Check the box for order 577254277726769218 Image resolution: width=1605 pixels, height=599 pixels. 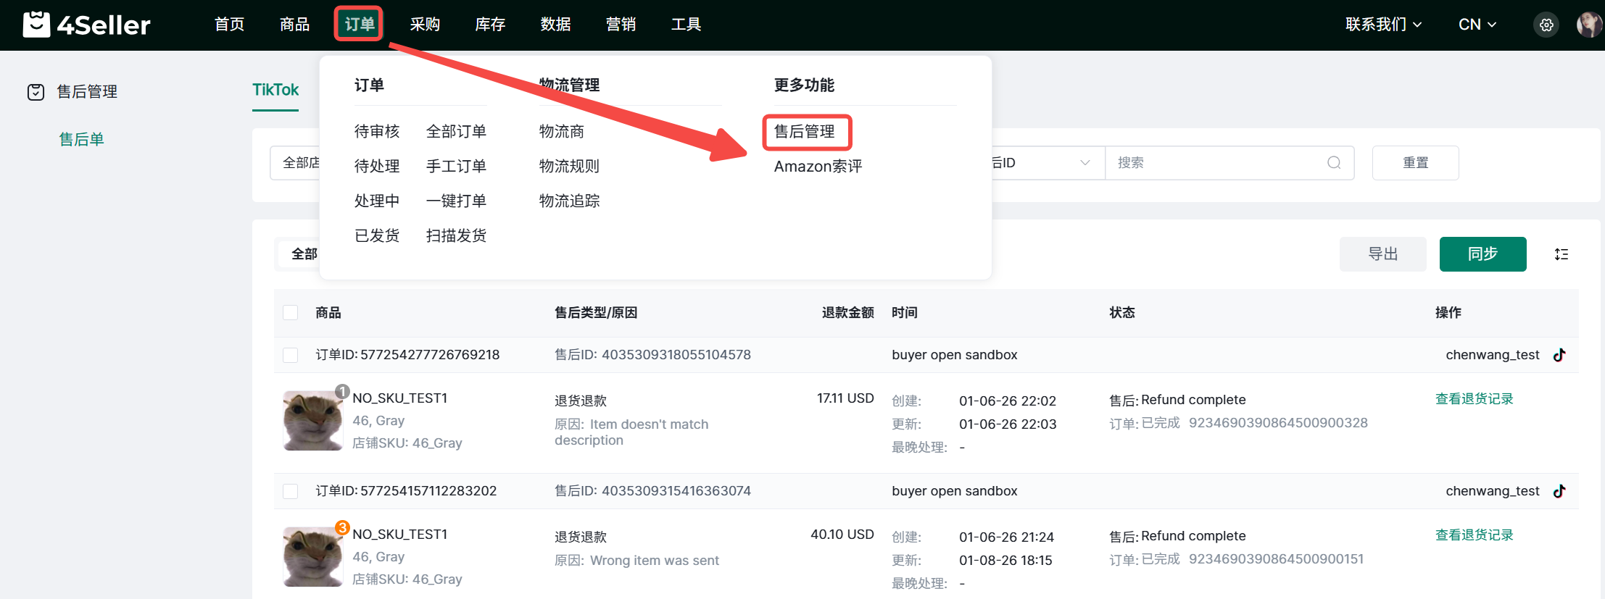pos(291,355)
